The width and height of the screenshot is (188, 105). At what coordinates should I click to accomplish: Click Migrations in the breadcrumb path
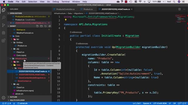78,13
